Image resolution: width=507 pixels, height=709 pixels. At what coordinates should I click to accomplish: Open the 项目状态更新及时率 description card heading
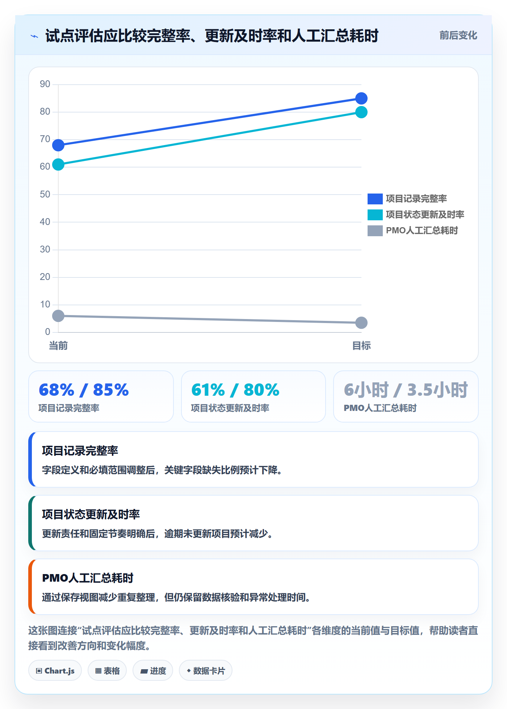[x=91, y=514]
